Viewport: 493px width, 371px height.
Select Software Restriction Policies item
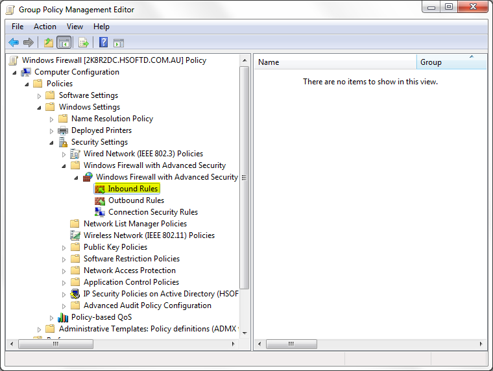click(x=132, y=258)
